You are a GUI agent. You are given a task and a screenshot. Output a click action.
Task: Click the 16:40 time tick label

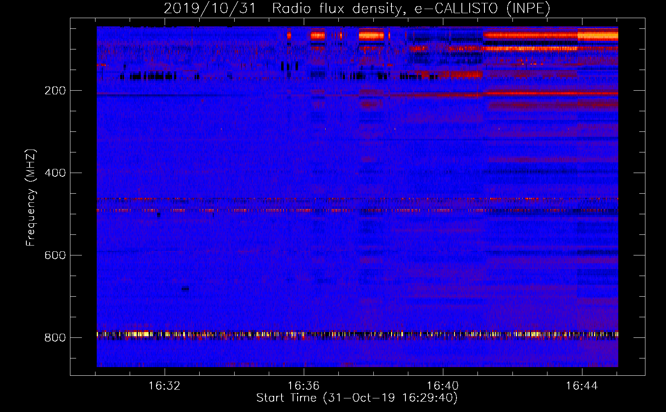[x=443, y=386]
